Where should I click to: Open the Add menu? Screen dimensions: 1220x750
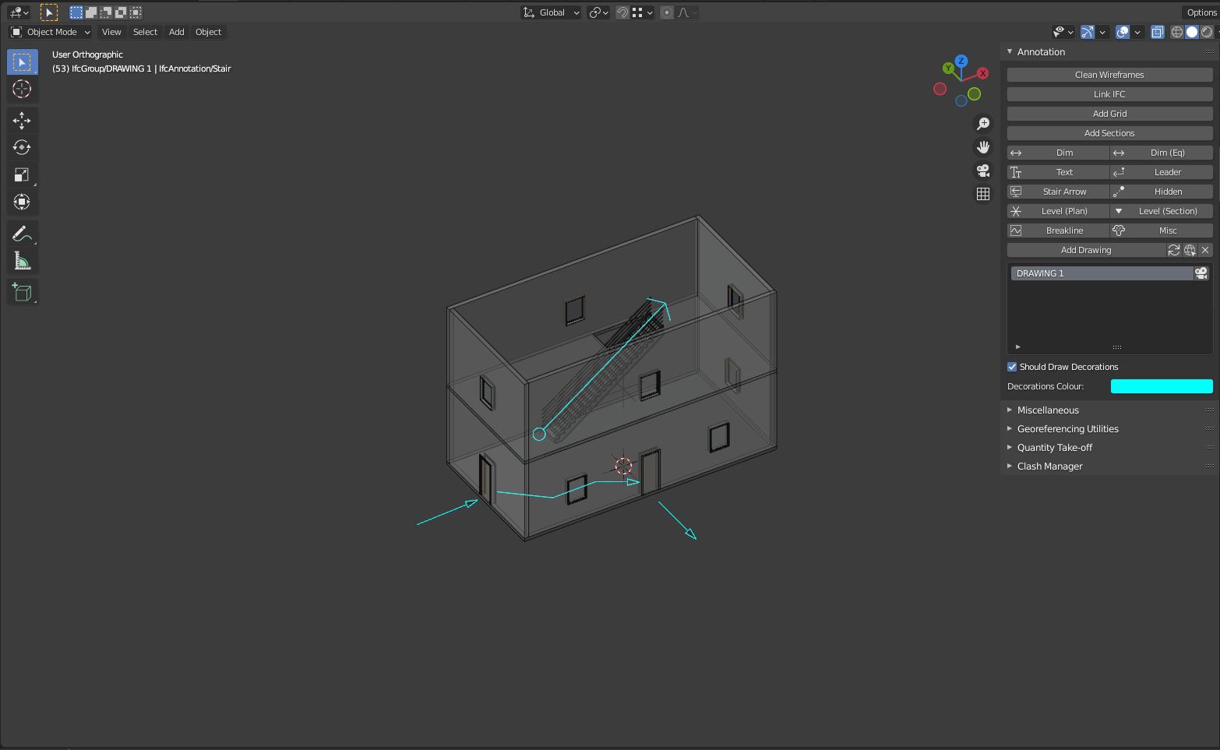click(177, 32)
